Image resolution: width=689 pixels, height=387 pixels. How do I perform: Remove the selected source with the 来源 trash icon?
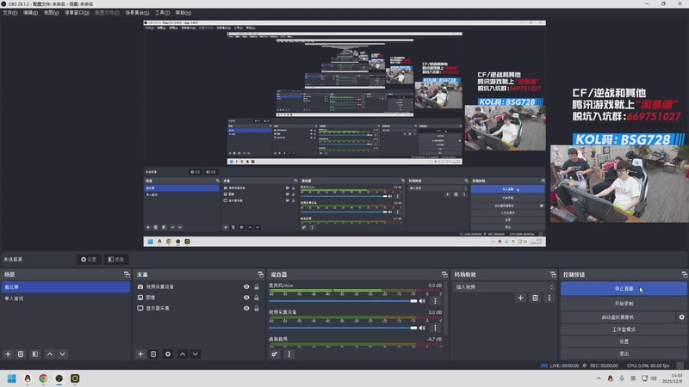(153, 354)
